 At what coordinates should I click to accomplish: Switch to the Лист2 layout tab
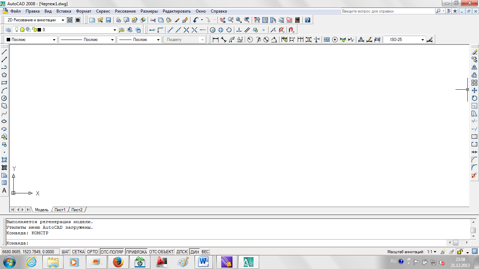coord(77,210)
